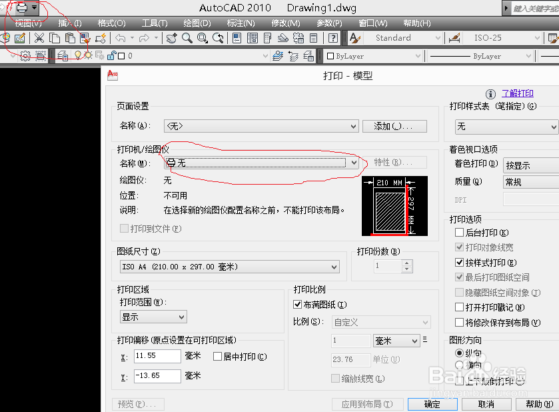Open the 图纸尺寸 paper size dropdown
Image resolution: width=559 pixels, height=412 pixels.
(x=333, y=266)
